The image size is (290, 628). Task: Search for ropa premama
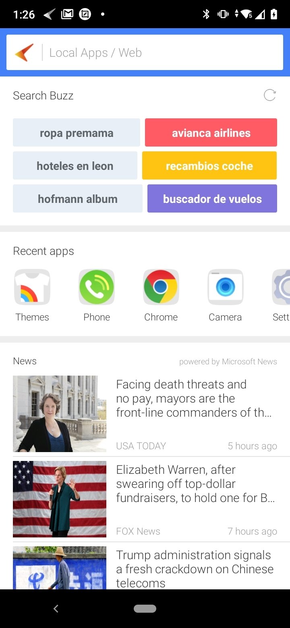77,132
